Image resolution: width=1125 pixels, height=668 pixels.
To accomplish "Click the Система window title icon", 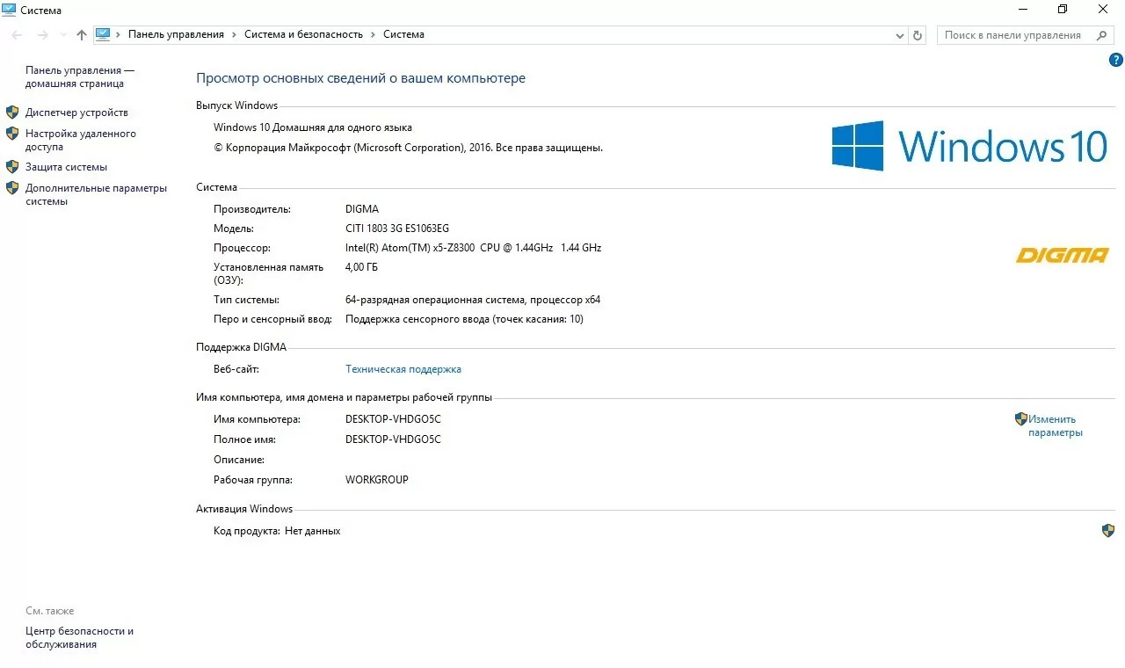I will pos(10,9).
